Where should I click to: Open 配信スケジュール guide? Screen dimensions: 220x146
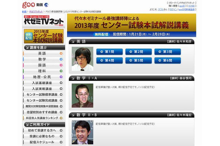(43, 142)
